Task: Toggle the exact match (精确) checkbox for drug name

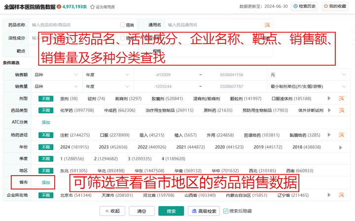Action: [x=122, y=25]
